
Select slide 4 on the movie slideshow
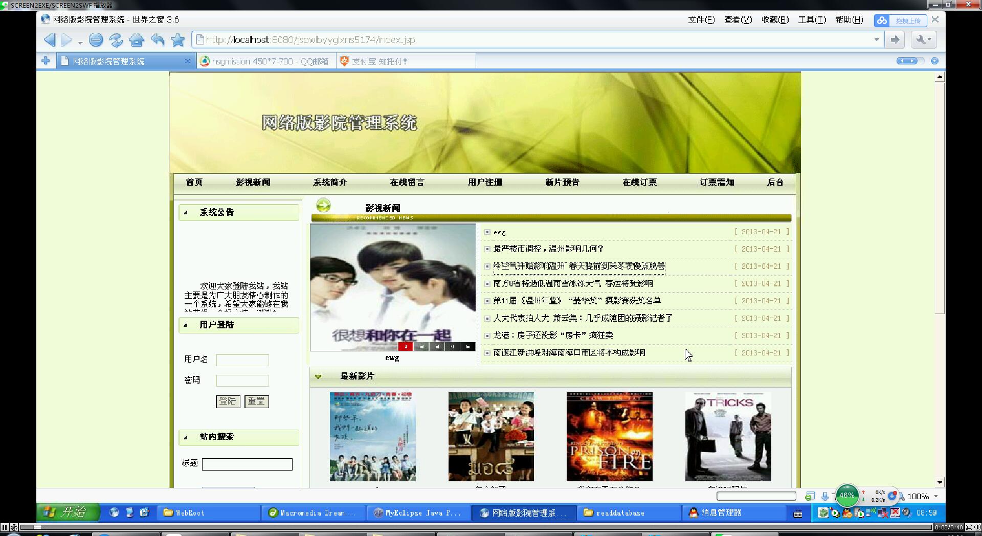(x=452, y=346)
